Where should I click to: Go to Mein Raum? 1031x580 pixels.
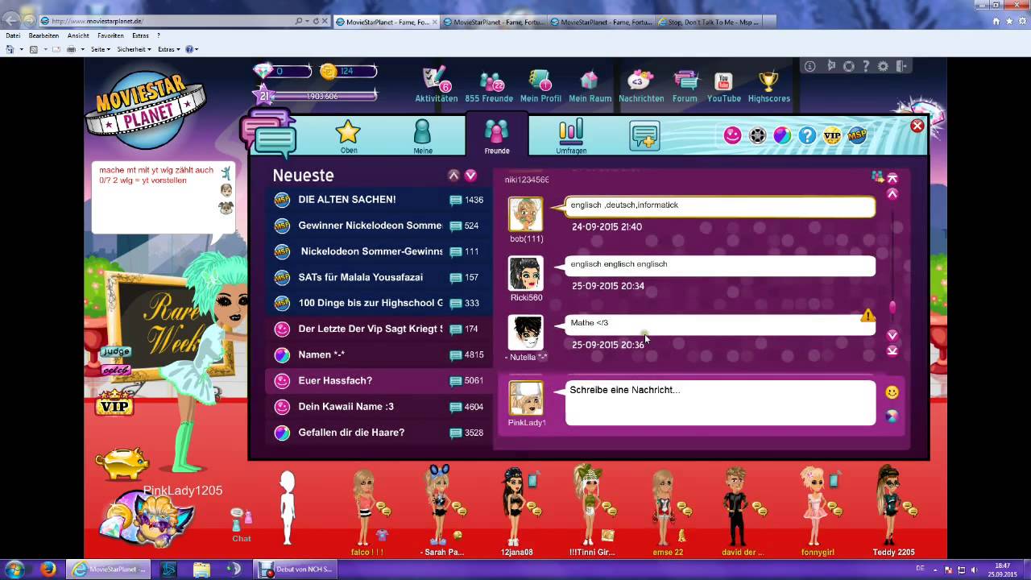coord(590,86)
